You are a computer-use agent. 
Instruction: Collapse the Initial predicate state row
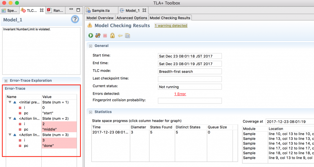pos(10,102)
